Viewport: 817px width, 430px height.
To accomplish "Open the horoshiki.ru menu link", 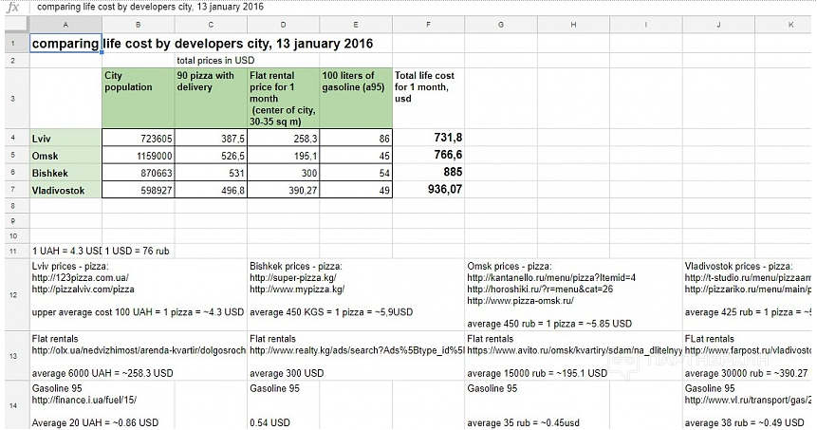I will point(540,290).
